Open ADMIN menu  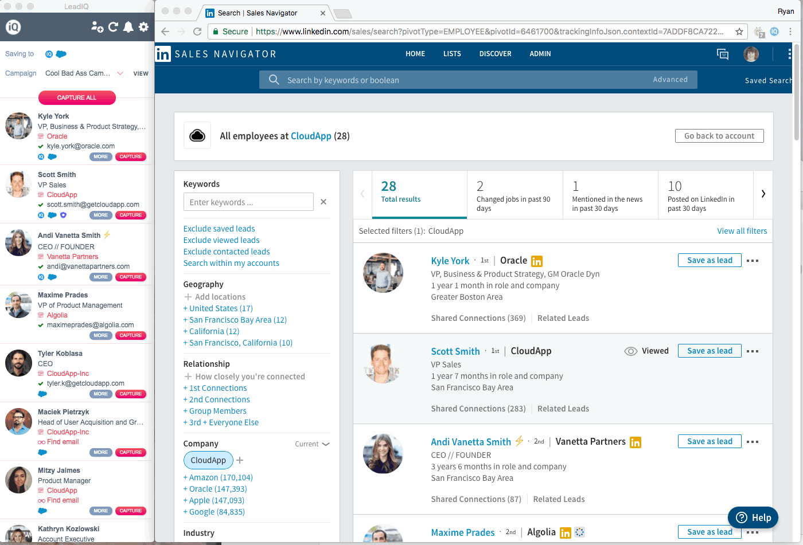(x=540, y=54)
